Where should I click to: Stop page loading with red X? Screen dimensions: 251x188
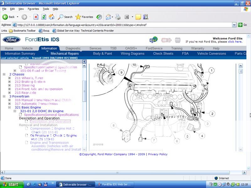36,17
